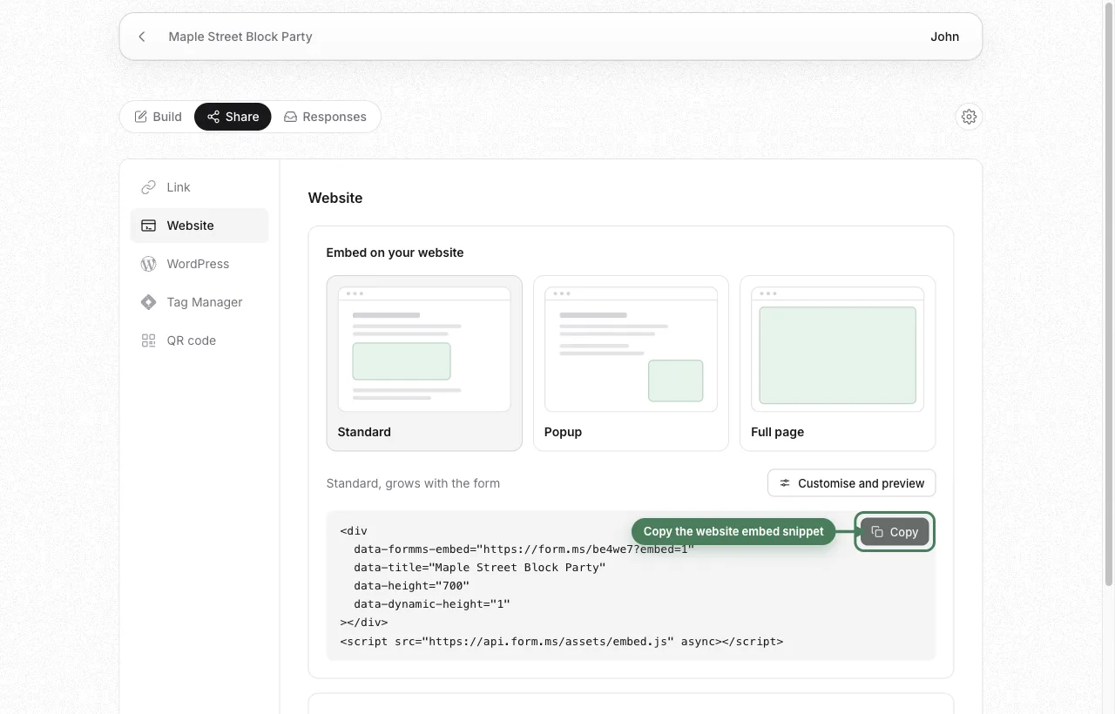The height and width of the screenshot is (714, 1115).
Task: Select Website in the sidebar
Action: 199,226
